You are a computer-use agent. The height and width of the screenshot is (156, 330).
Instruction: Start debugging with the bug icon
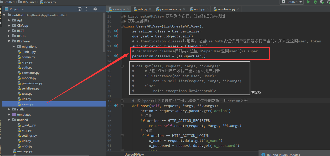315,2
